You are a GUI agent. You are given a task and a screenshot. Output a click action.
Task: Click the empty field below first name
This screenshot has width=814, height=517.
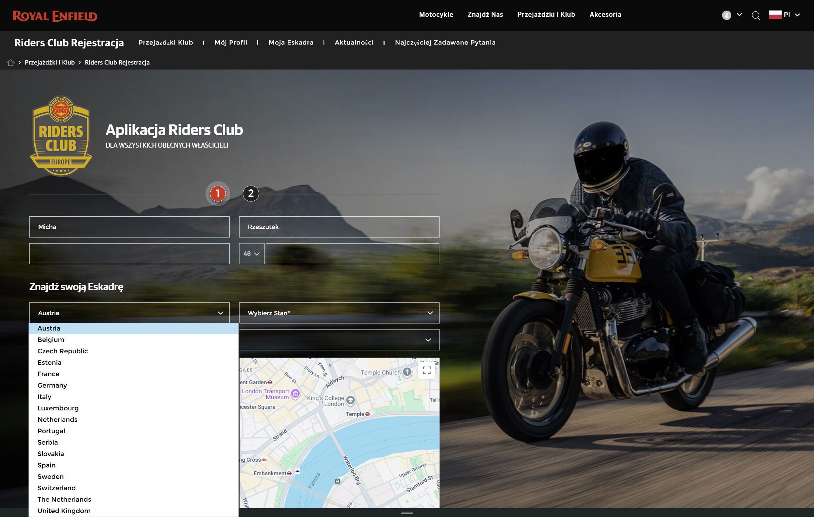[129, 254]
